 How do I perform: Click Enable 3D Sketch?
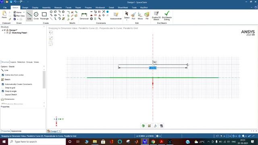pos(156,16)
